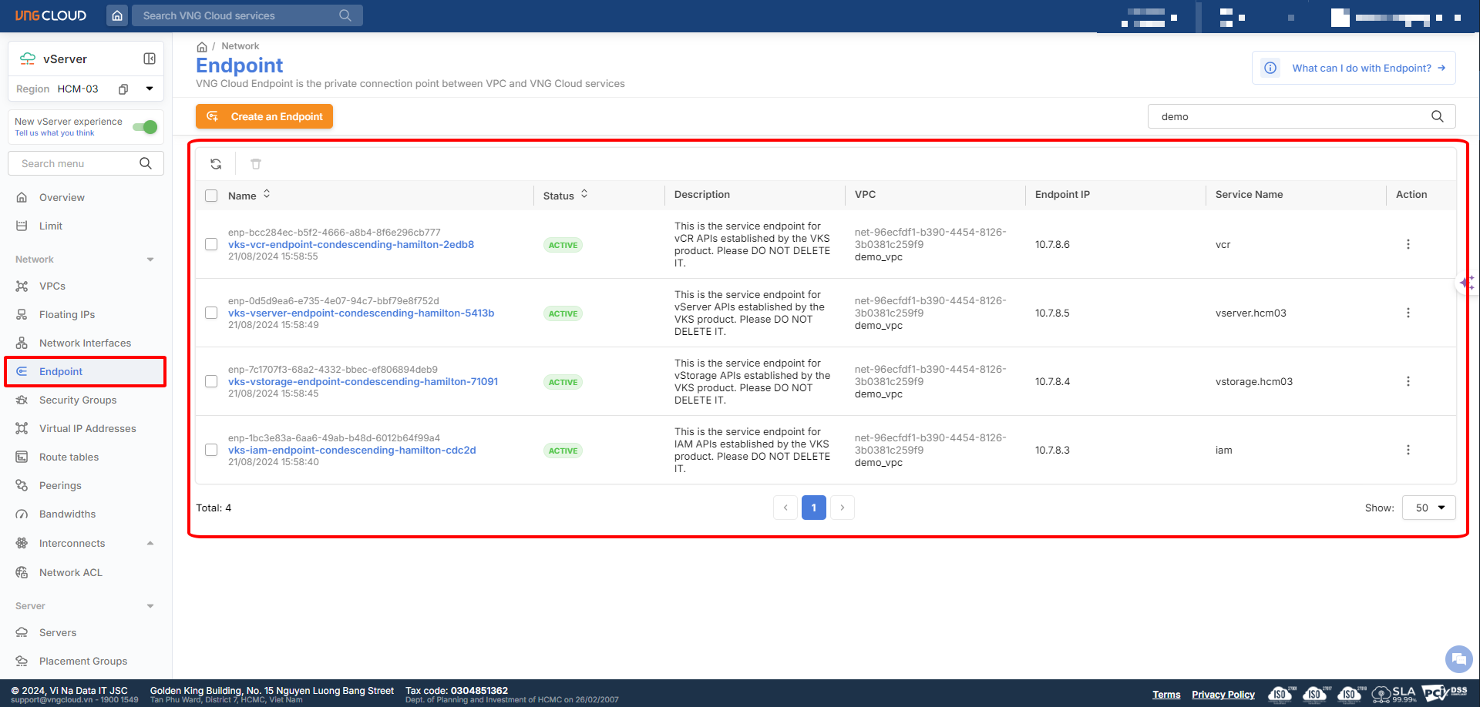Click the Create an Endpoint button
This screenshot has height=707, width=1480.
point(264,116)
